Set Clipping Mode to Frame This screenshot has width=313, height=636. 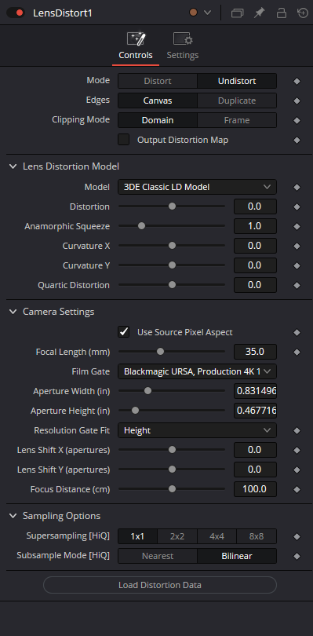[237, 120]
